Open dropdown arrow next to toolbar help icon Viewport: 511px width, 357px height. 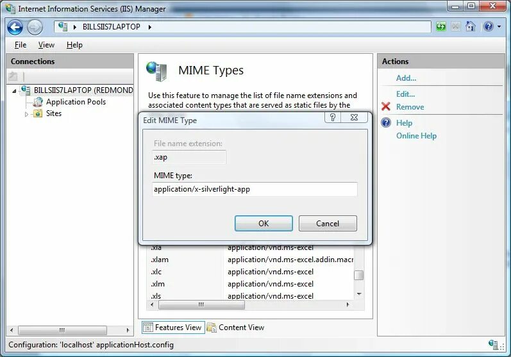tap(499, 27)
